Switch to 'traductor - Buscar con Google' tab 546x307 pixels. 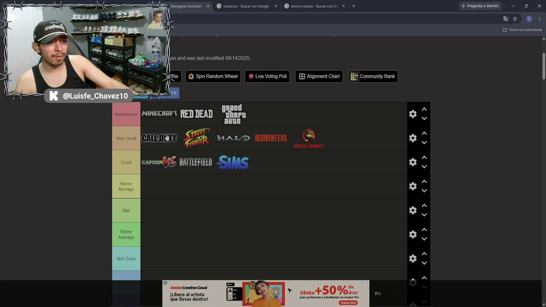[246, 6]
